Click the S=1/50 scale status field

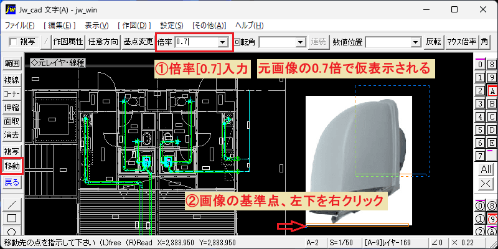click(345, 242)
